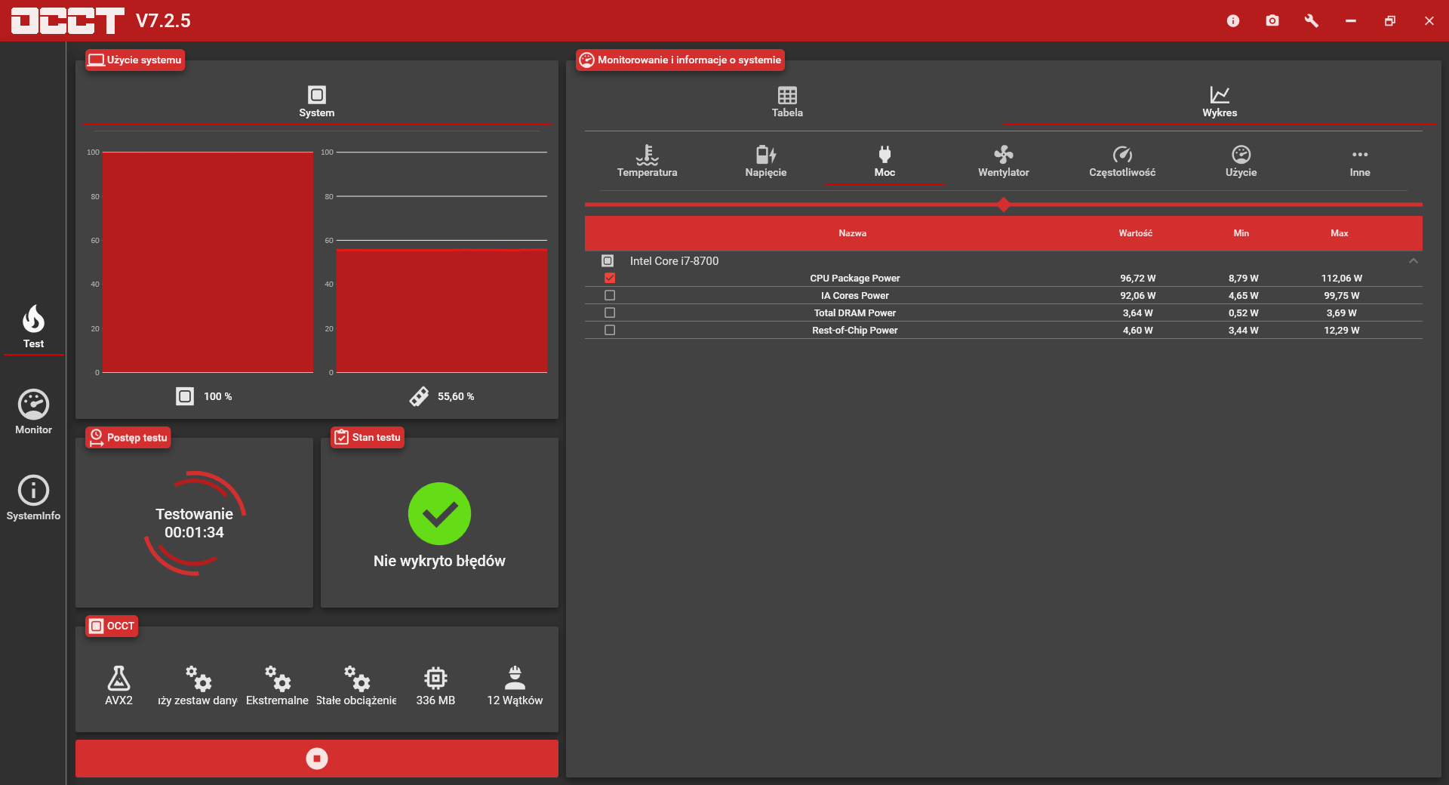This screenshot has width=1449, height=785.
Task: Click the Monitorowanie i informacje o systemie label
Action: [680, 60]
